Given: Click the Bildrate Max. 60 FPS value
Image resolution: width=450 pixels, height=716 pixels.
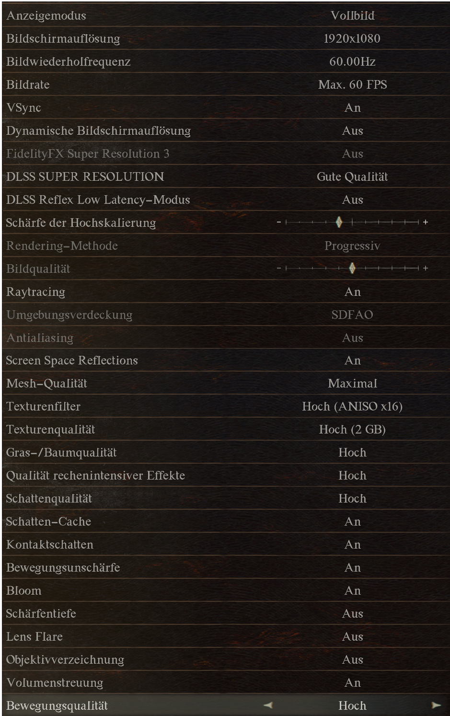Looking at the screenshot, I should point(353,85).
